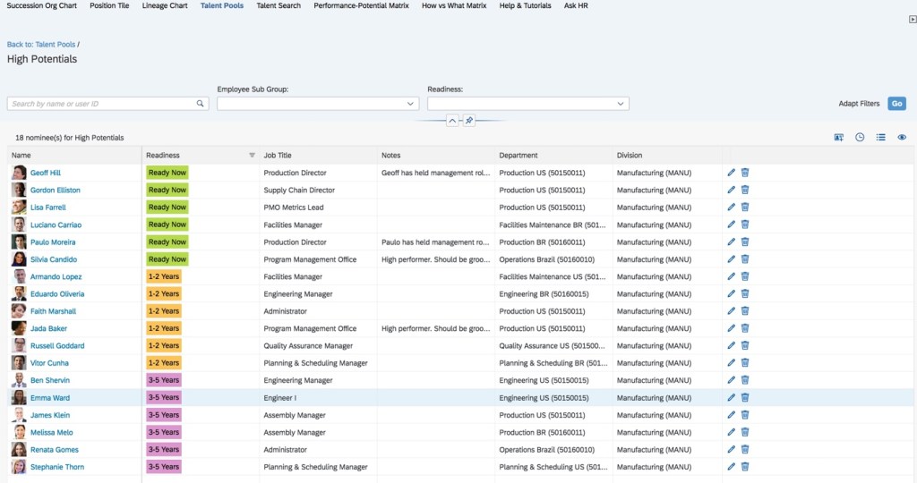Image resolution: width=917 pixels, height=483 pixels.
Task: Edit Geoff Hill's nomination with pencil icon
Action: [732, 173]
